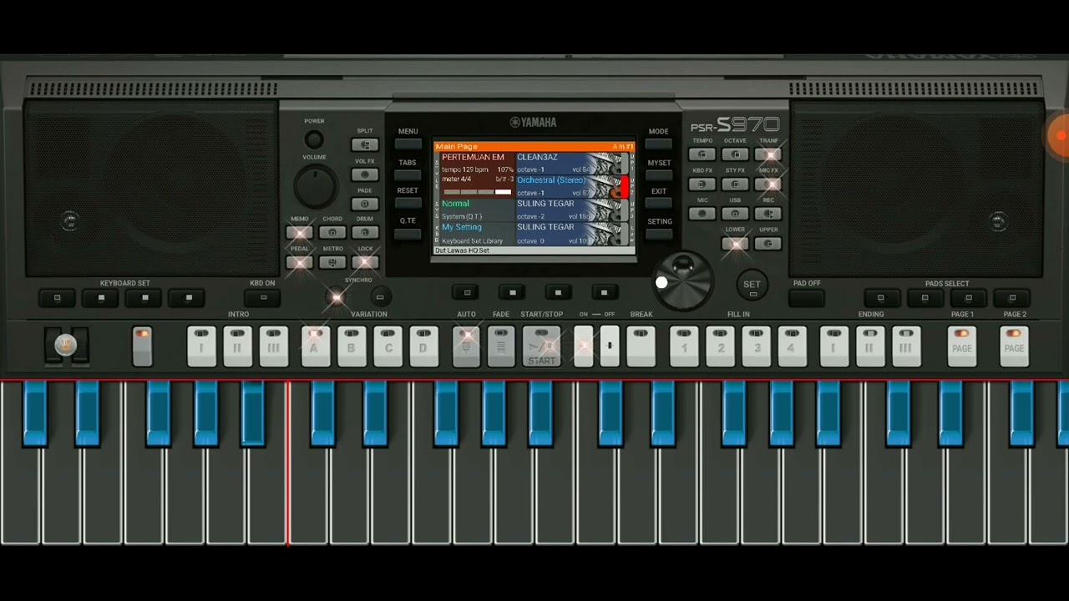Click the ON side of ON/OFF switch

[x=584, y=345]
